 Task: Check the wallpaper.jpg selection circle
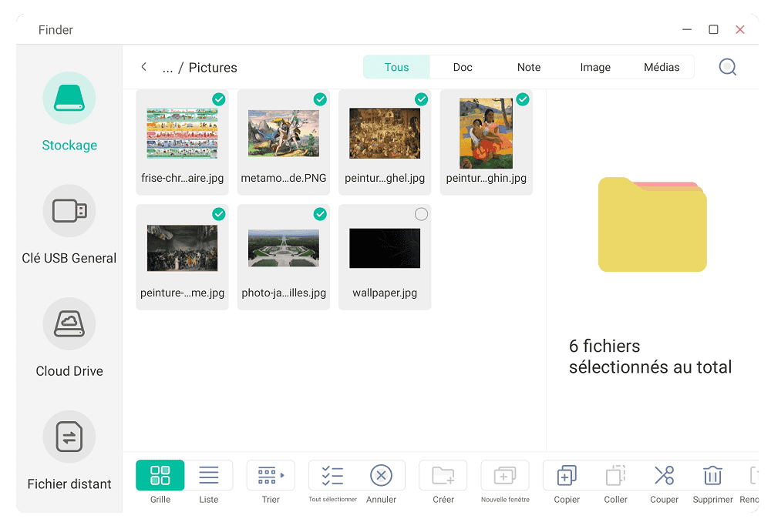[422, 214]
